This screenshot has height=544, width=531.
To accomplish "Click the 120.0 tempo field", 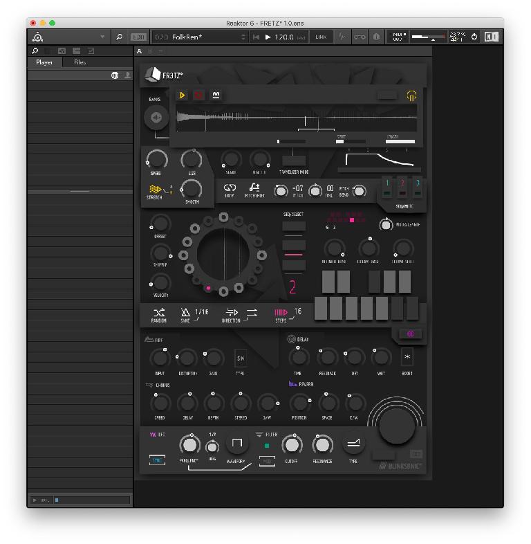I will pyautogui.click(x=284, y=37).
